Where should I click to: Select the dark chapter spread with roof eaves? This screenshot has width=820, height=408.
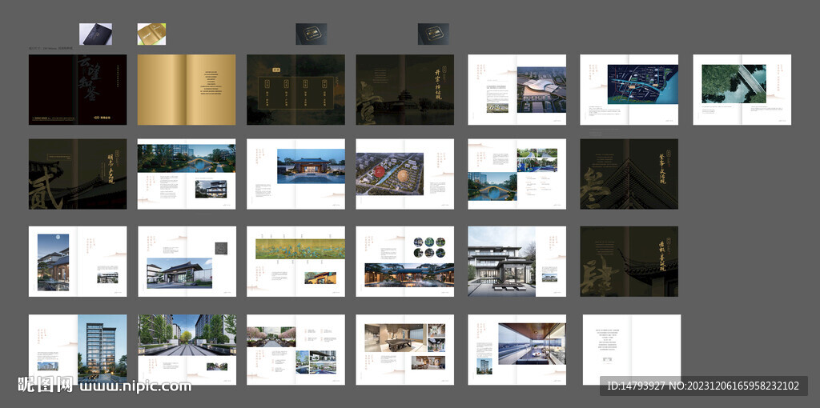tap(629, 174)
